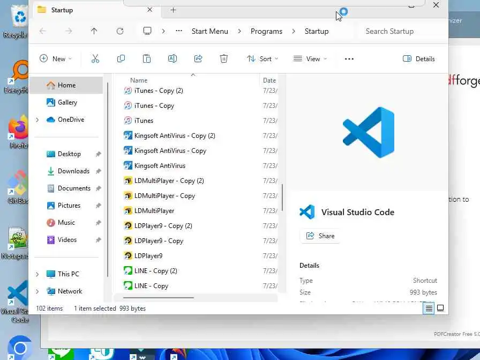This screenshot has height=360, width=480.
Task: Switch to details list view layout icon
Action: (429, 308)
